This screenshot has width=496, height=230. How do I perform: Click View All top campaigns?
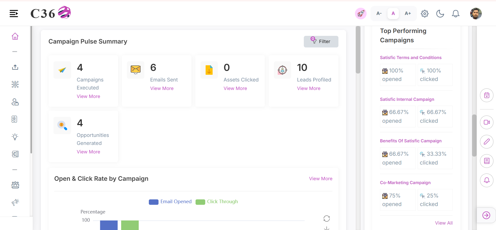pos(444,223)
